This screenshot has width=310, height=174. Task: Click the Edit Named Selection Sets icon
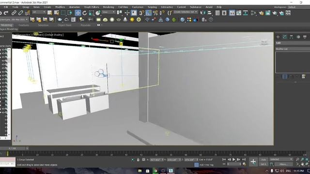(x=170, y=13)
